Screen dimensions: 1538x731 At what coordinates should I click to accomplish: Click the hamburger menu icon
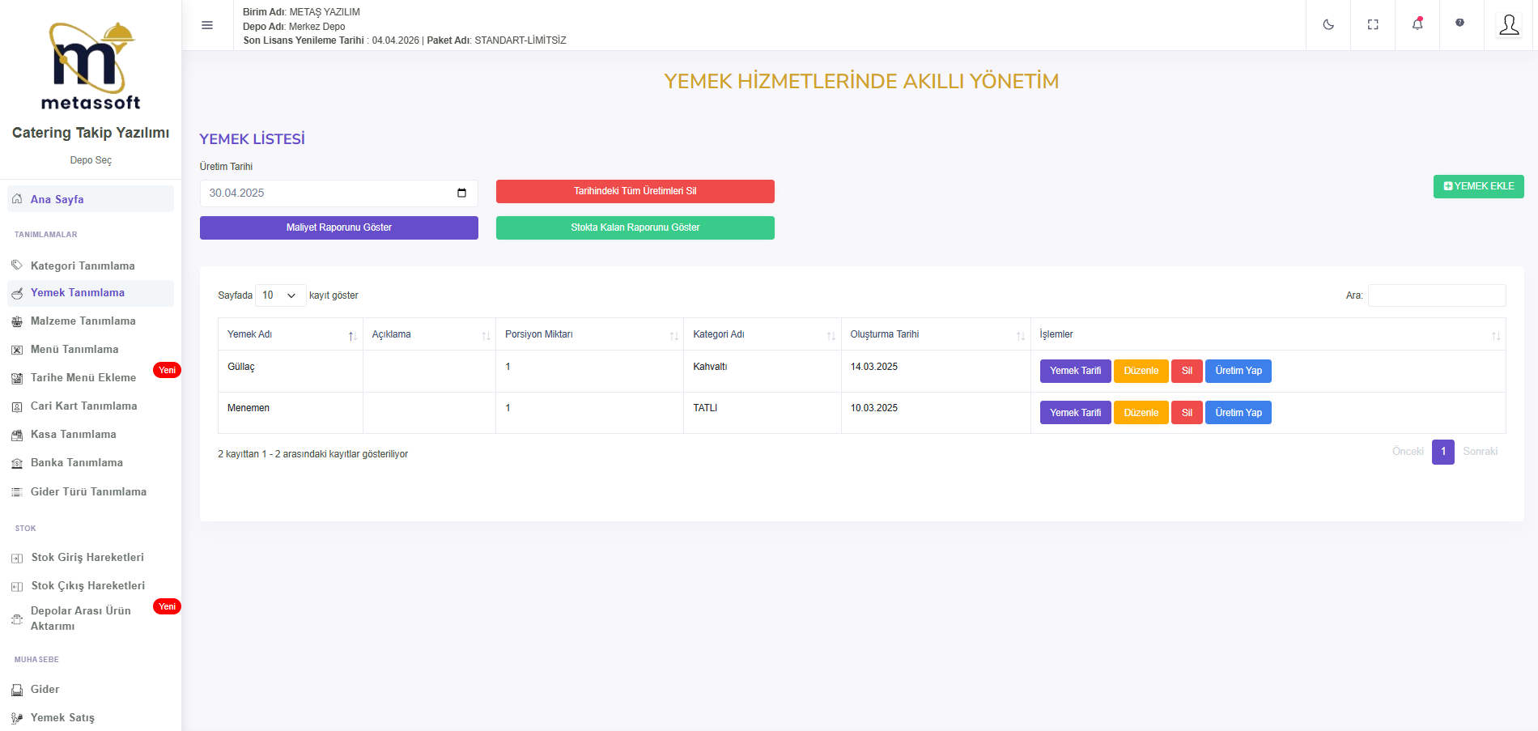(207, 25)
